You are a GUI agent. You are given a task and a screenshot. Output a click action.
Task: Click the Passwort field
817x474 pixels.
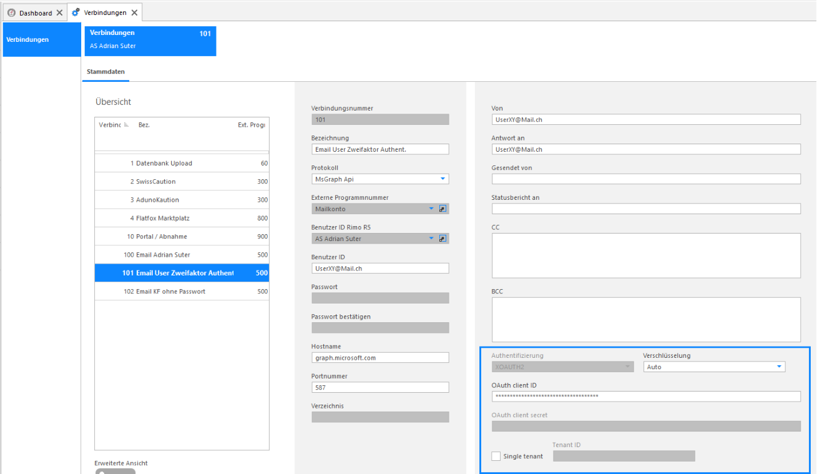(x=380, y=298)
